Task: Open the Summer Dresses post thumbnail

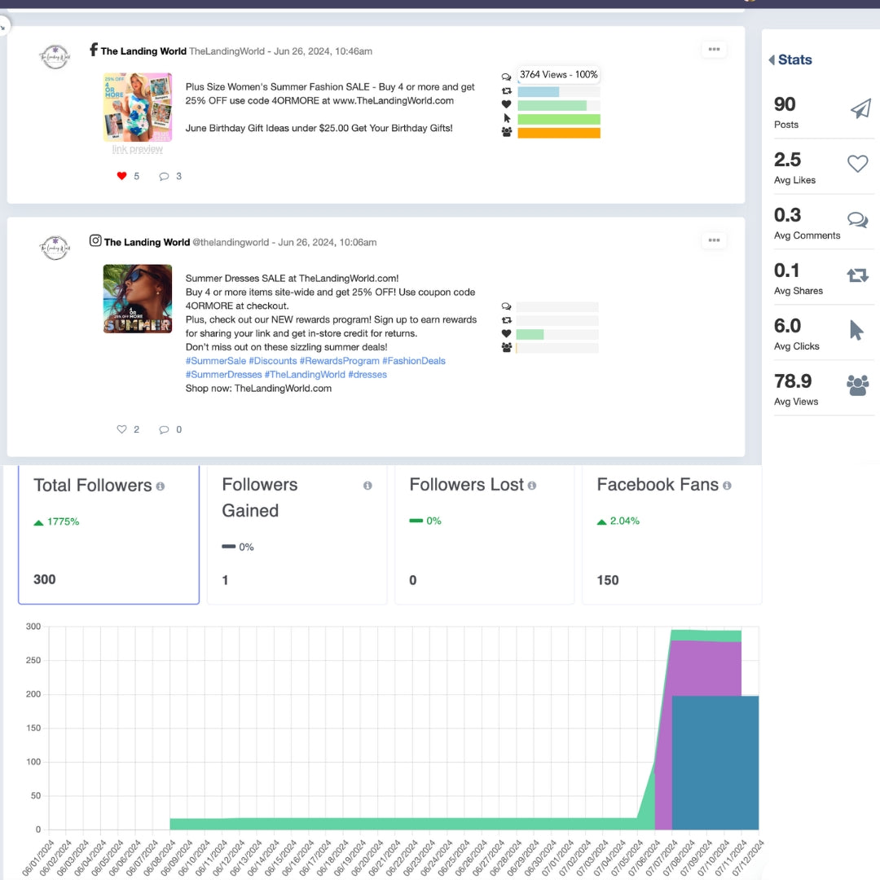Action: (138, 299)
